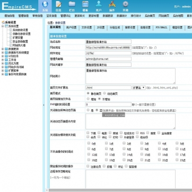This screenshot has height=192, width=192.
Task: Open the 栏目 folder icon in top navigation
Action: [x=72, y=4]
